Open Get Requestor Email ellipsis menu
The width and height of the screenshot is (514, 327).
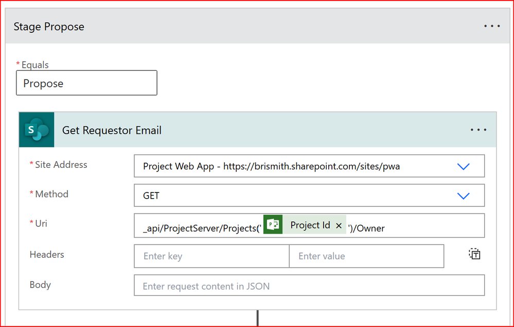(x=478, y=130)
